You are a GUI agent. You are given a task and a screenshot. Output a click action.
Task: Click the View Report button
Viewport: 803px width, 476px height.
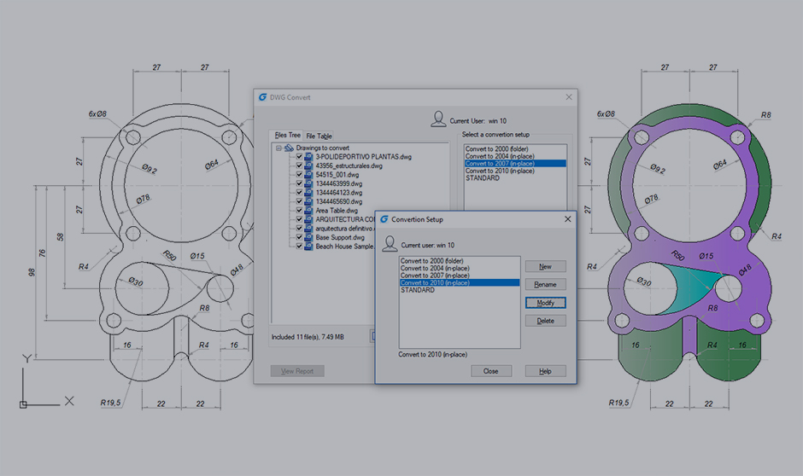(x=297, y=371)
